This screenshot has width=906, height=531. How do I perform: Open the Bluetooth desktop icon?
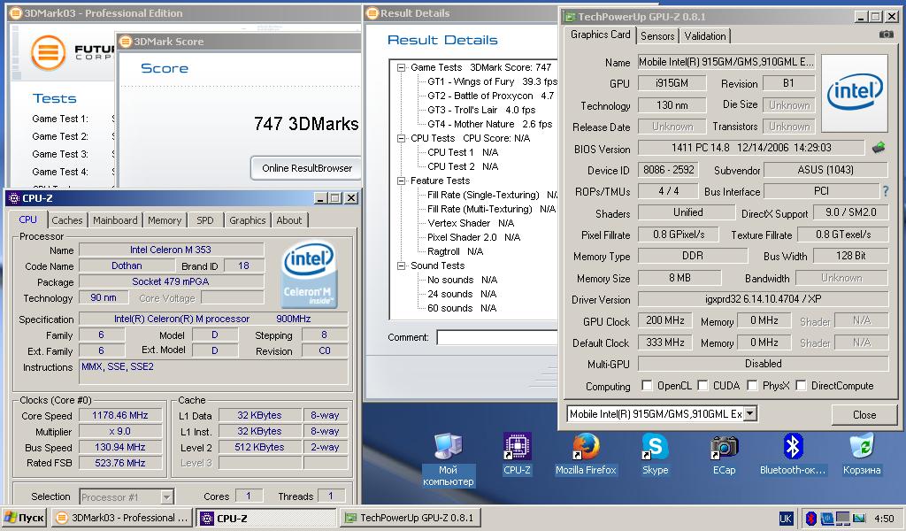793,454
